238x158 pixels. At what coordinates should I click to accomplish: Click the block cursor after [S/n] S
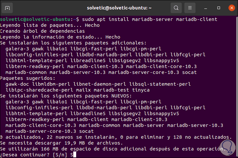coord(75,154)
